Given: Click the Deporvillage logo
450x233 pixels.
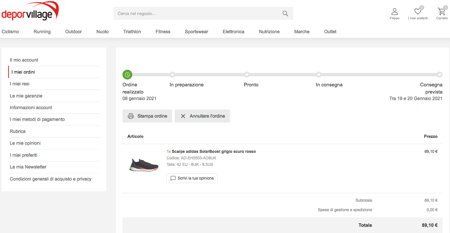Looking at the screenshot, I should [30, 11].
